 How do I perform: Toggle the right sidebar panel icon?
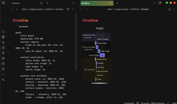click(x=160, y=3)
